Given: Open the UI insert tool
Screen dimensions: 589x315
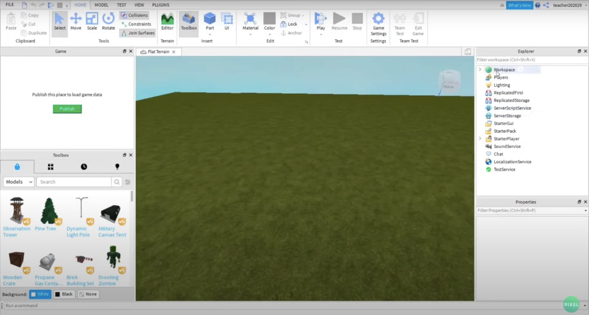Looking at the screenshot, I should click(227, 22).
